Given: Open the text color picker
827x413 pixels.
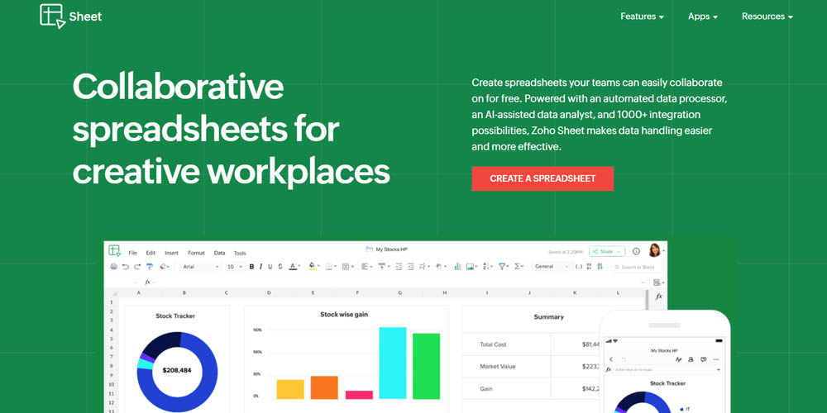Looking at the screenshot, I should coord(295,267).
